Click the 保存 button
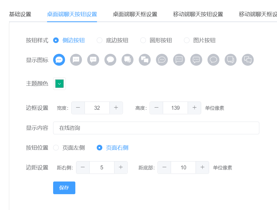The height and width of the screenshot is (210, 277). [64, 188]
